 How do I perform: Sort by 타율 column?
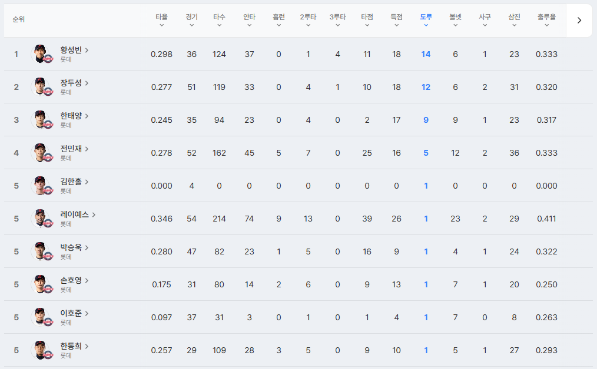click(x=161, y=20)
